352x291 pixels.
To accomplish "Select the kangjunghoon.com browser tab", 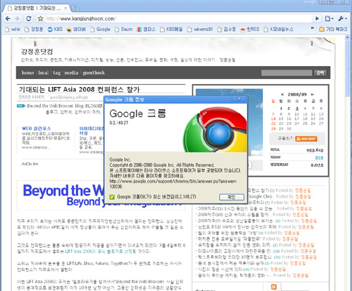I will click(36, 8).
